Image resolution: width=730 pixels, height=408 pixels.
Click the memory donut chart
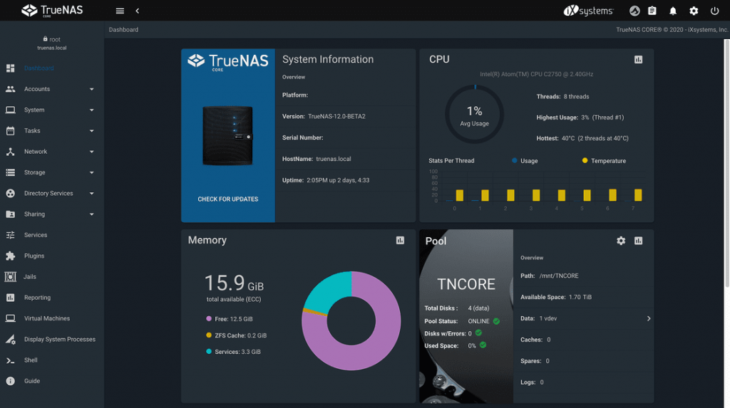351,321
